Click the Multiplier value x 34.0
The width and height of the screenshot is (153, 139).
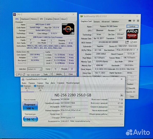(x=35, y=57)
